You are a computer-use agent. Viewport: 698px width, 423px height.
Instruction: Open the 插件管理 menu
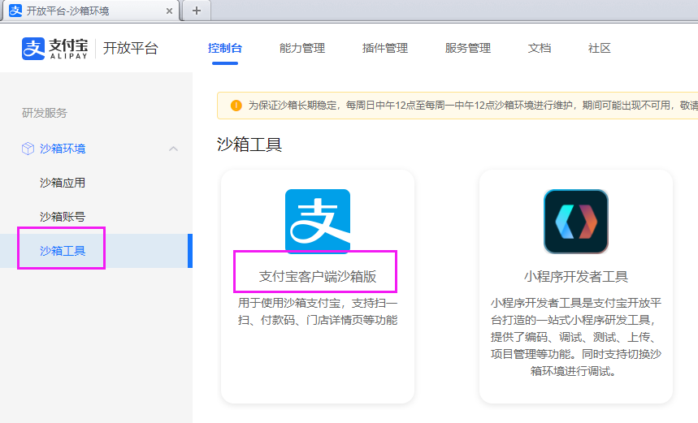(x=385, y=48)
